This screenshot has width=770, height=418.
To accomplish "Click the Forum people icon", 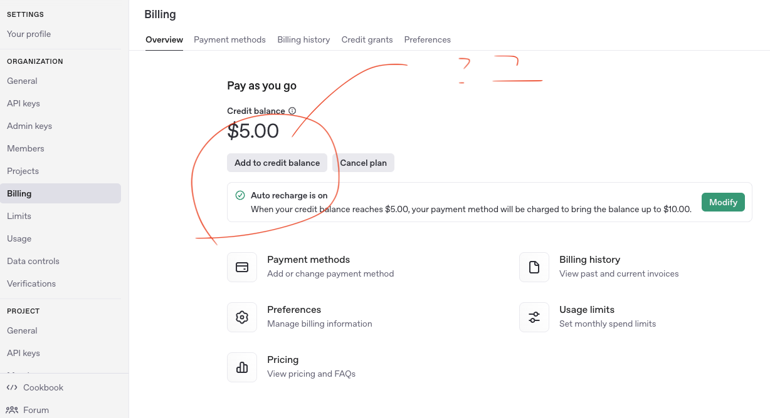I will (x=12, y=410).
